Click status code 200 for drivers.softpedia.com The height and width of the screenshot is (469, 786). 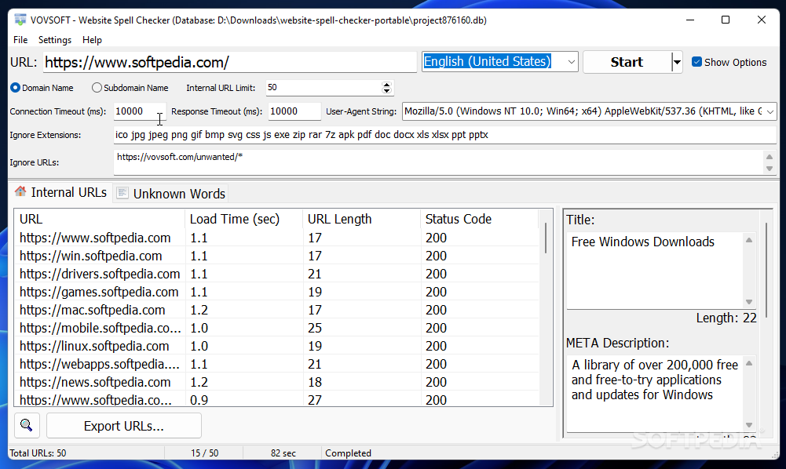click(436, 274)
